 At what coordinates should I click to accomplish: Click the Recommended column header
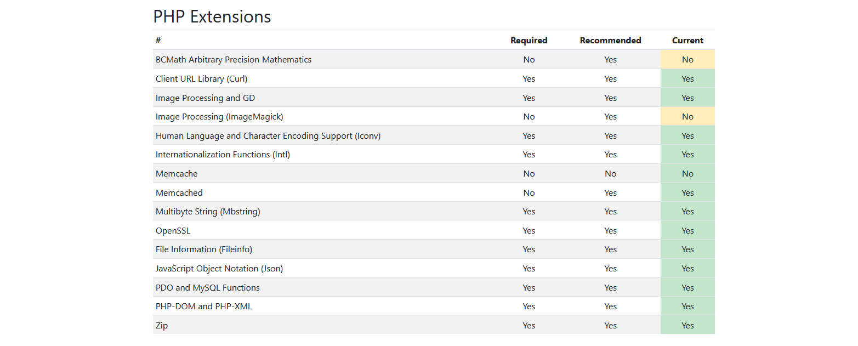pyautogui.click(x=610, y=40)
